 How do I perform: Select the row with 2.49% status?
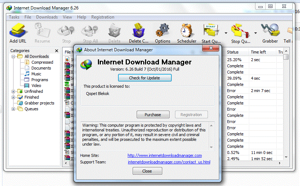click(233, 159)
